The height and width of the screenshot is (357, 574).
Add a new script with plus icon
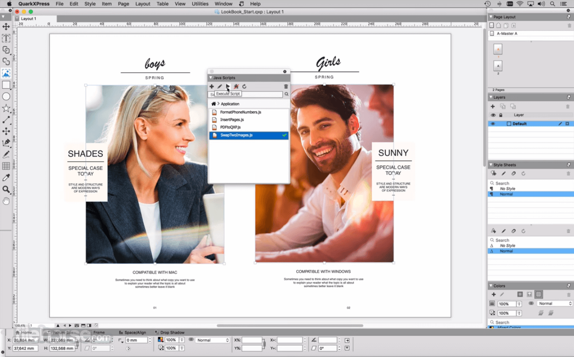pyautogui.click(x=211, y=87)
